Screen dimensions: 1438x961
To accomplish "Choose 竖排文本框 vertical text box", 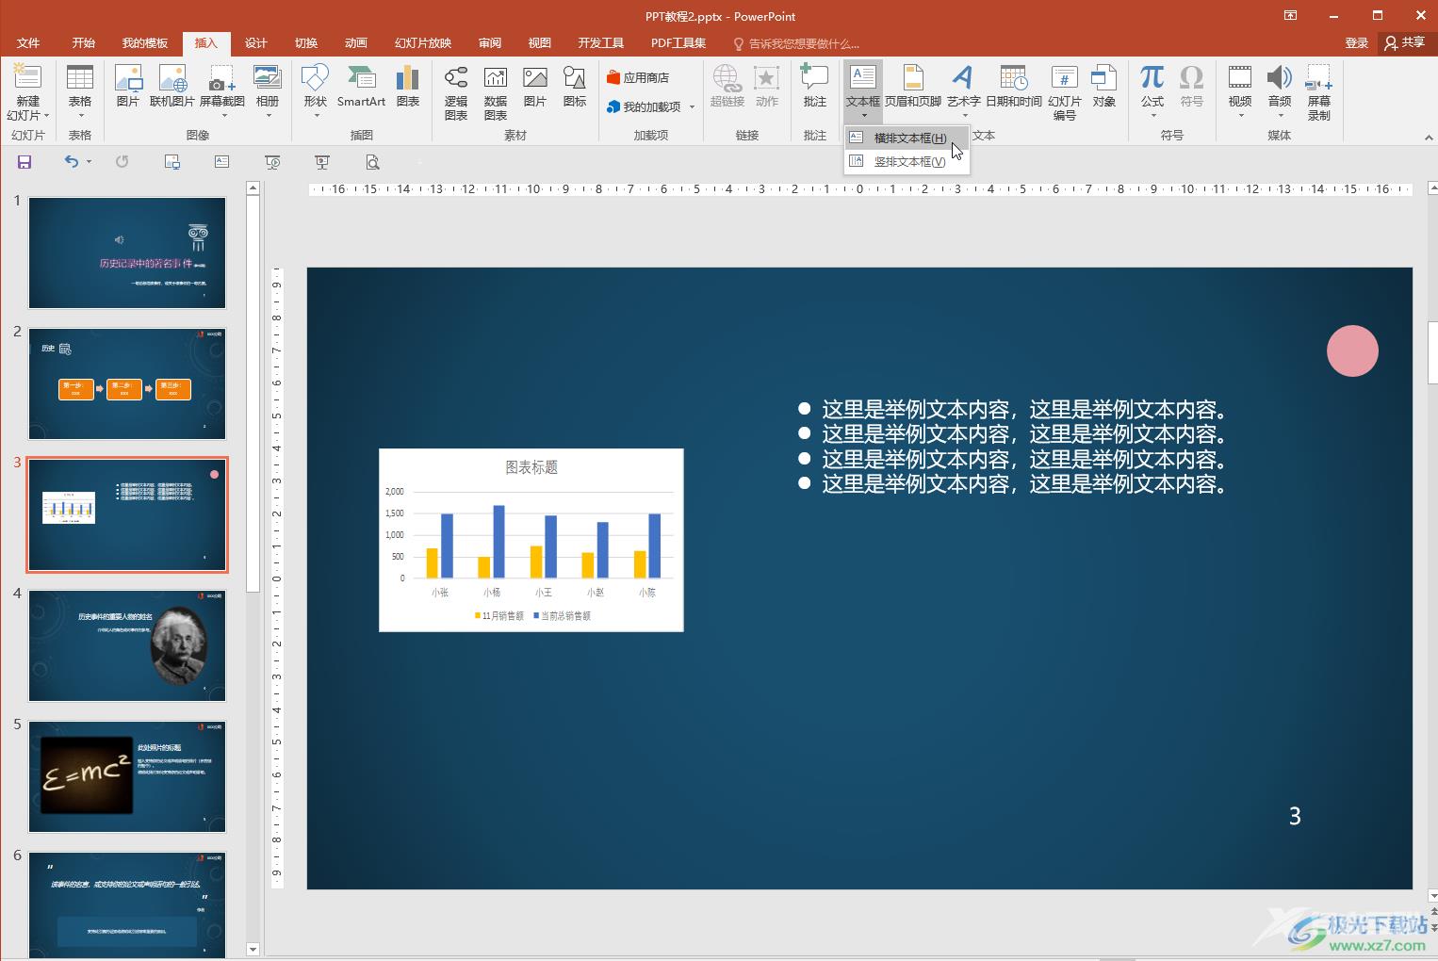I will click(x=907, y=161).
